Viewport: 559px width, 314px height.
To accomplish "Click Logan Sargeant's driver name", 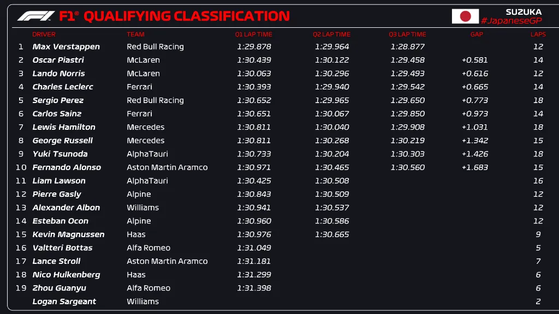I will pyautogui.click(x=64, y=301).
